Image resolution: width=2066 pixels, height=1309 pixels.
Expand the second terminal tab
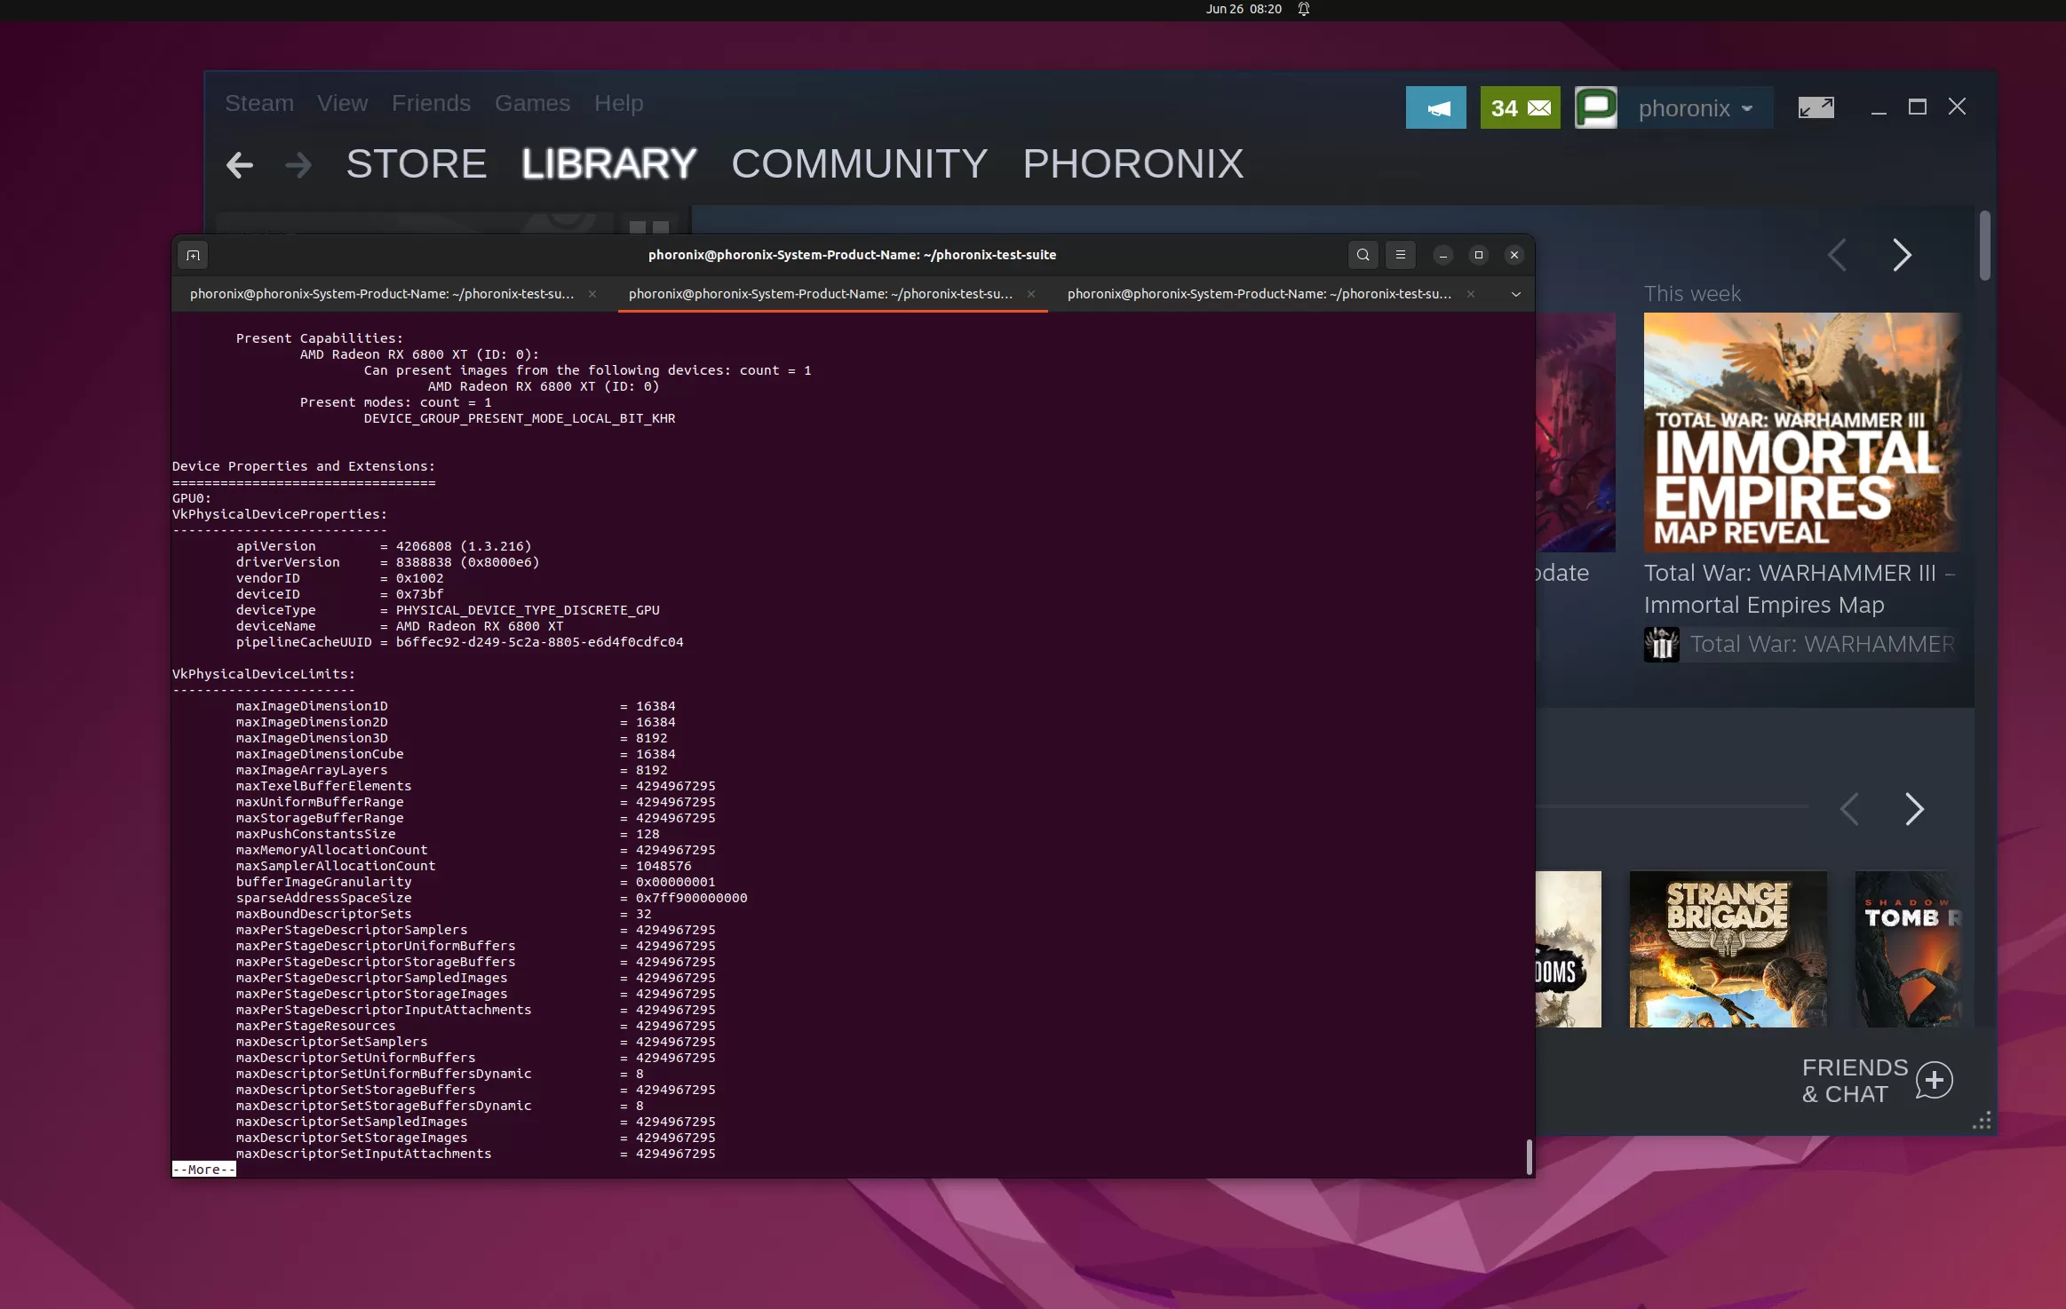[821, 292]
